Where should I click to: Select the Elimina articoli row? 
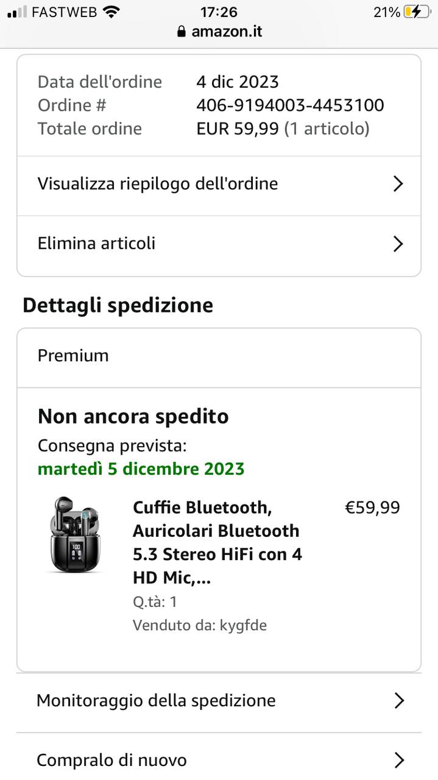(x=96, y=244)
